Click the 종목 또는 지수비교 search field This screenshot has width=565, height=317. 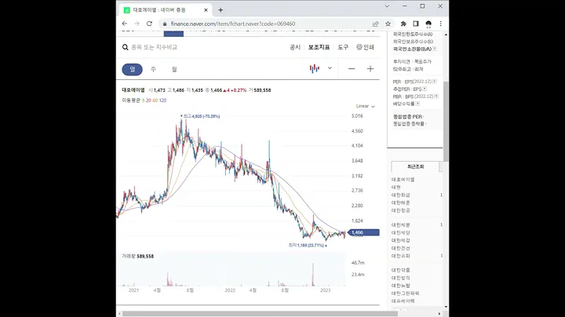[x=155, y=47]
